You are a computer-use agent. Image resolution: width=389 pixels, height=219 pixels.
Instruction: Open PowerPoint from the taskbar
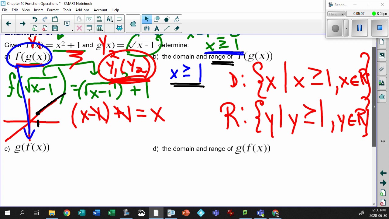click(186, 213)
